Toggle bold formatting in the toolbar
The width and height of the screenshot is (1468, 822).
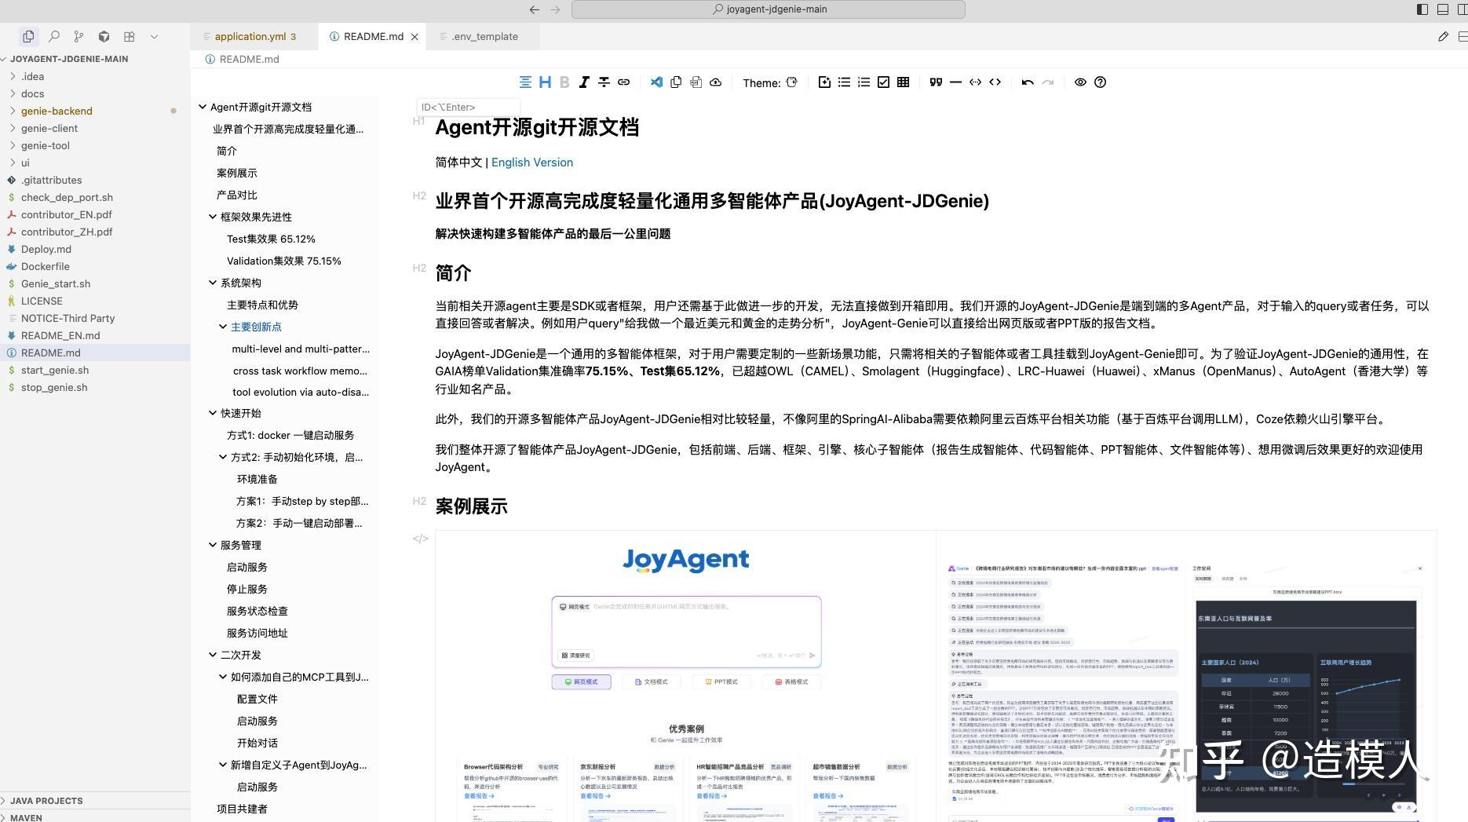point(564,82)
